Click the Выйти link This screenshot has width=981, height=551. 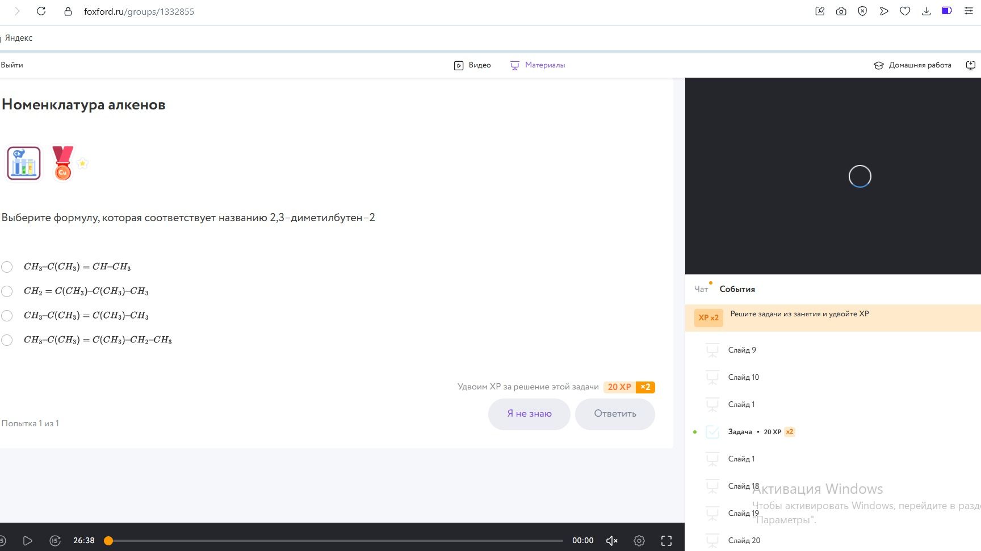click(12, 65)
